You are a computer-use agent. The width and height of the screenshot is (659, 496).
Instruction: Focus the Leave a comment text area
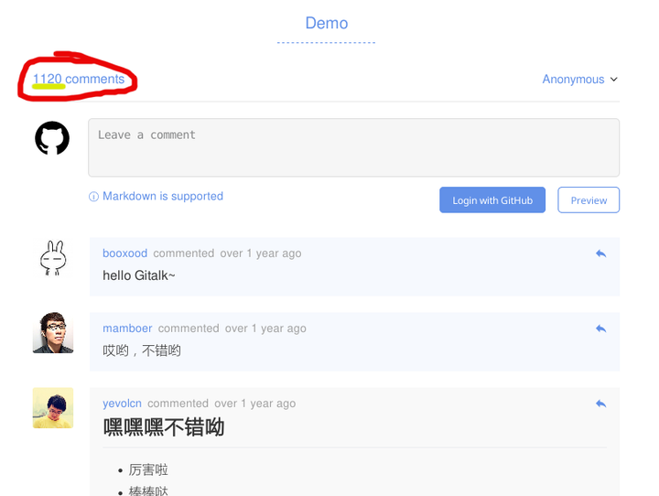[x=353, y=147]
